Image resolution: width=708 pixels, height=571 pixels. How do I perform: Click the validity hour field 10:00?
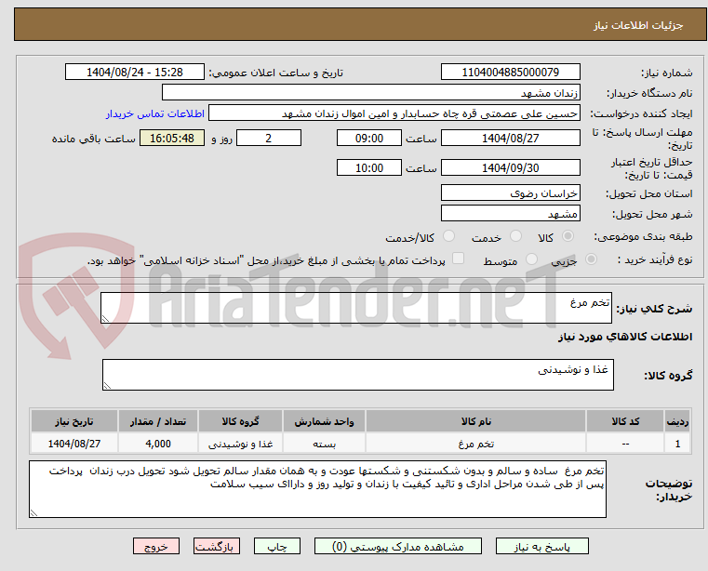coord(369,167)
